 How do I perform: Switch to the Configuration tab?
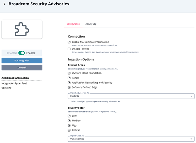click(73, 24)
